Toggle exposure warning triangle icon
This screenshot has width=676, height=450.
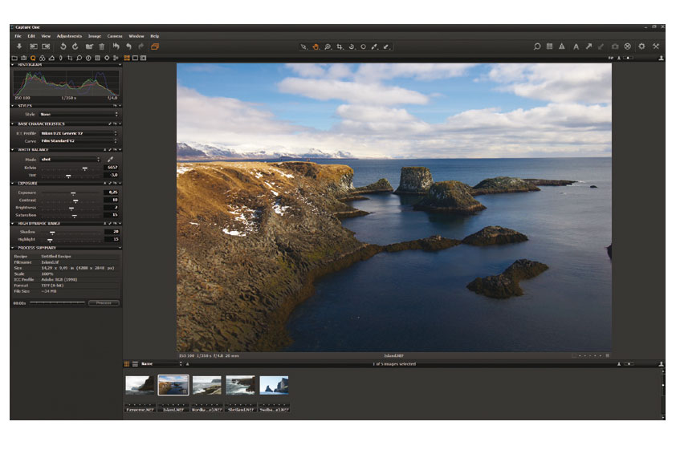pos(562,47)
